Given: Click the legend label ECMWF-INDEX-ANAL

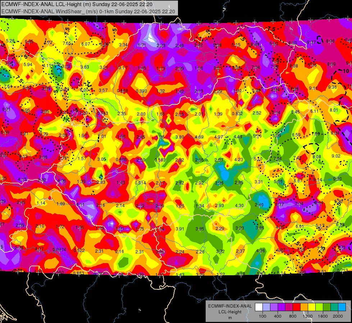Looking at the screenshot, I should [230, 306].
